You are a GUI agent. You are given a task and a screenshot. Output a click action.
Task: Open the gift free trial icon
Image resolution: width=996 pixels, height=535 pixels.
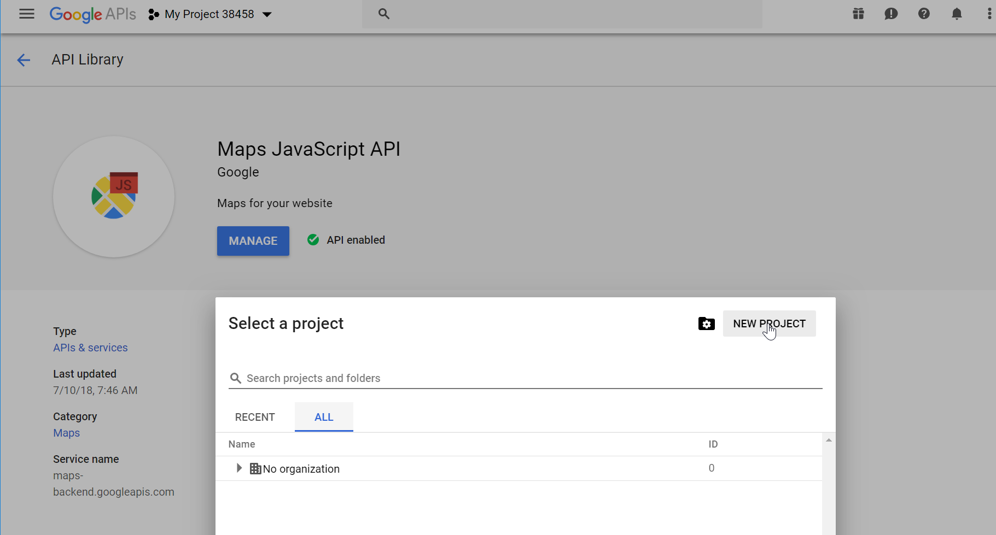coord(858,14)
